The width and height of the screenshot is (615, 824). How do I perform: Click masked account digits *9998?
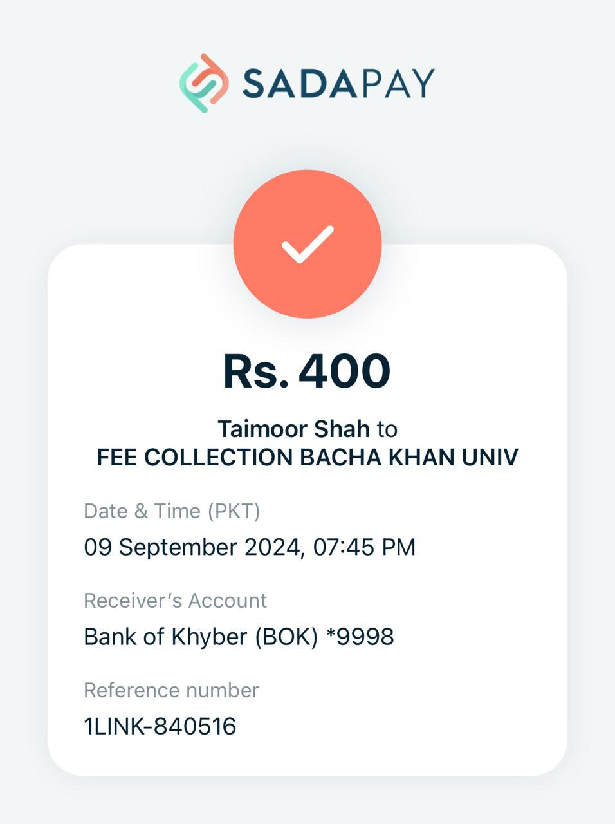(x=360, y=637)
